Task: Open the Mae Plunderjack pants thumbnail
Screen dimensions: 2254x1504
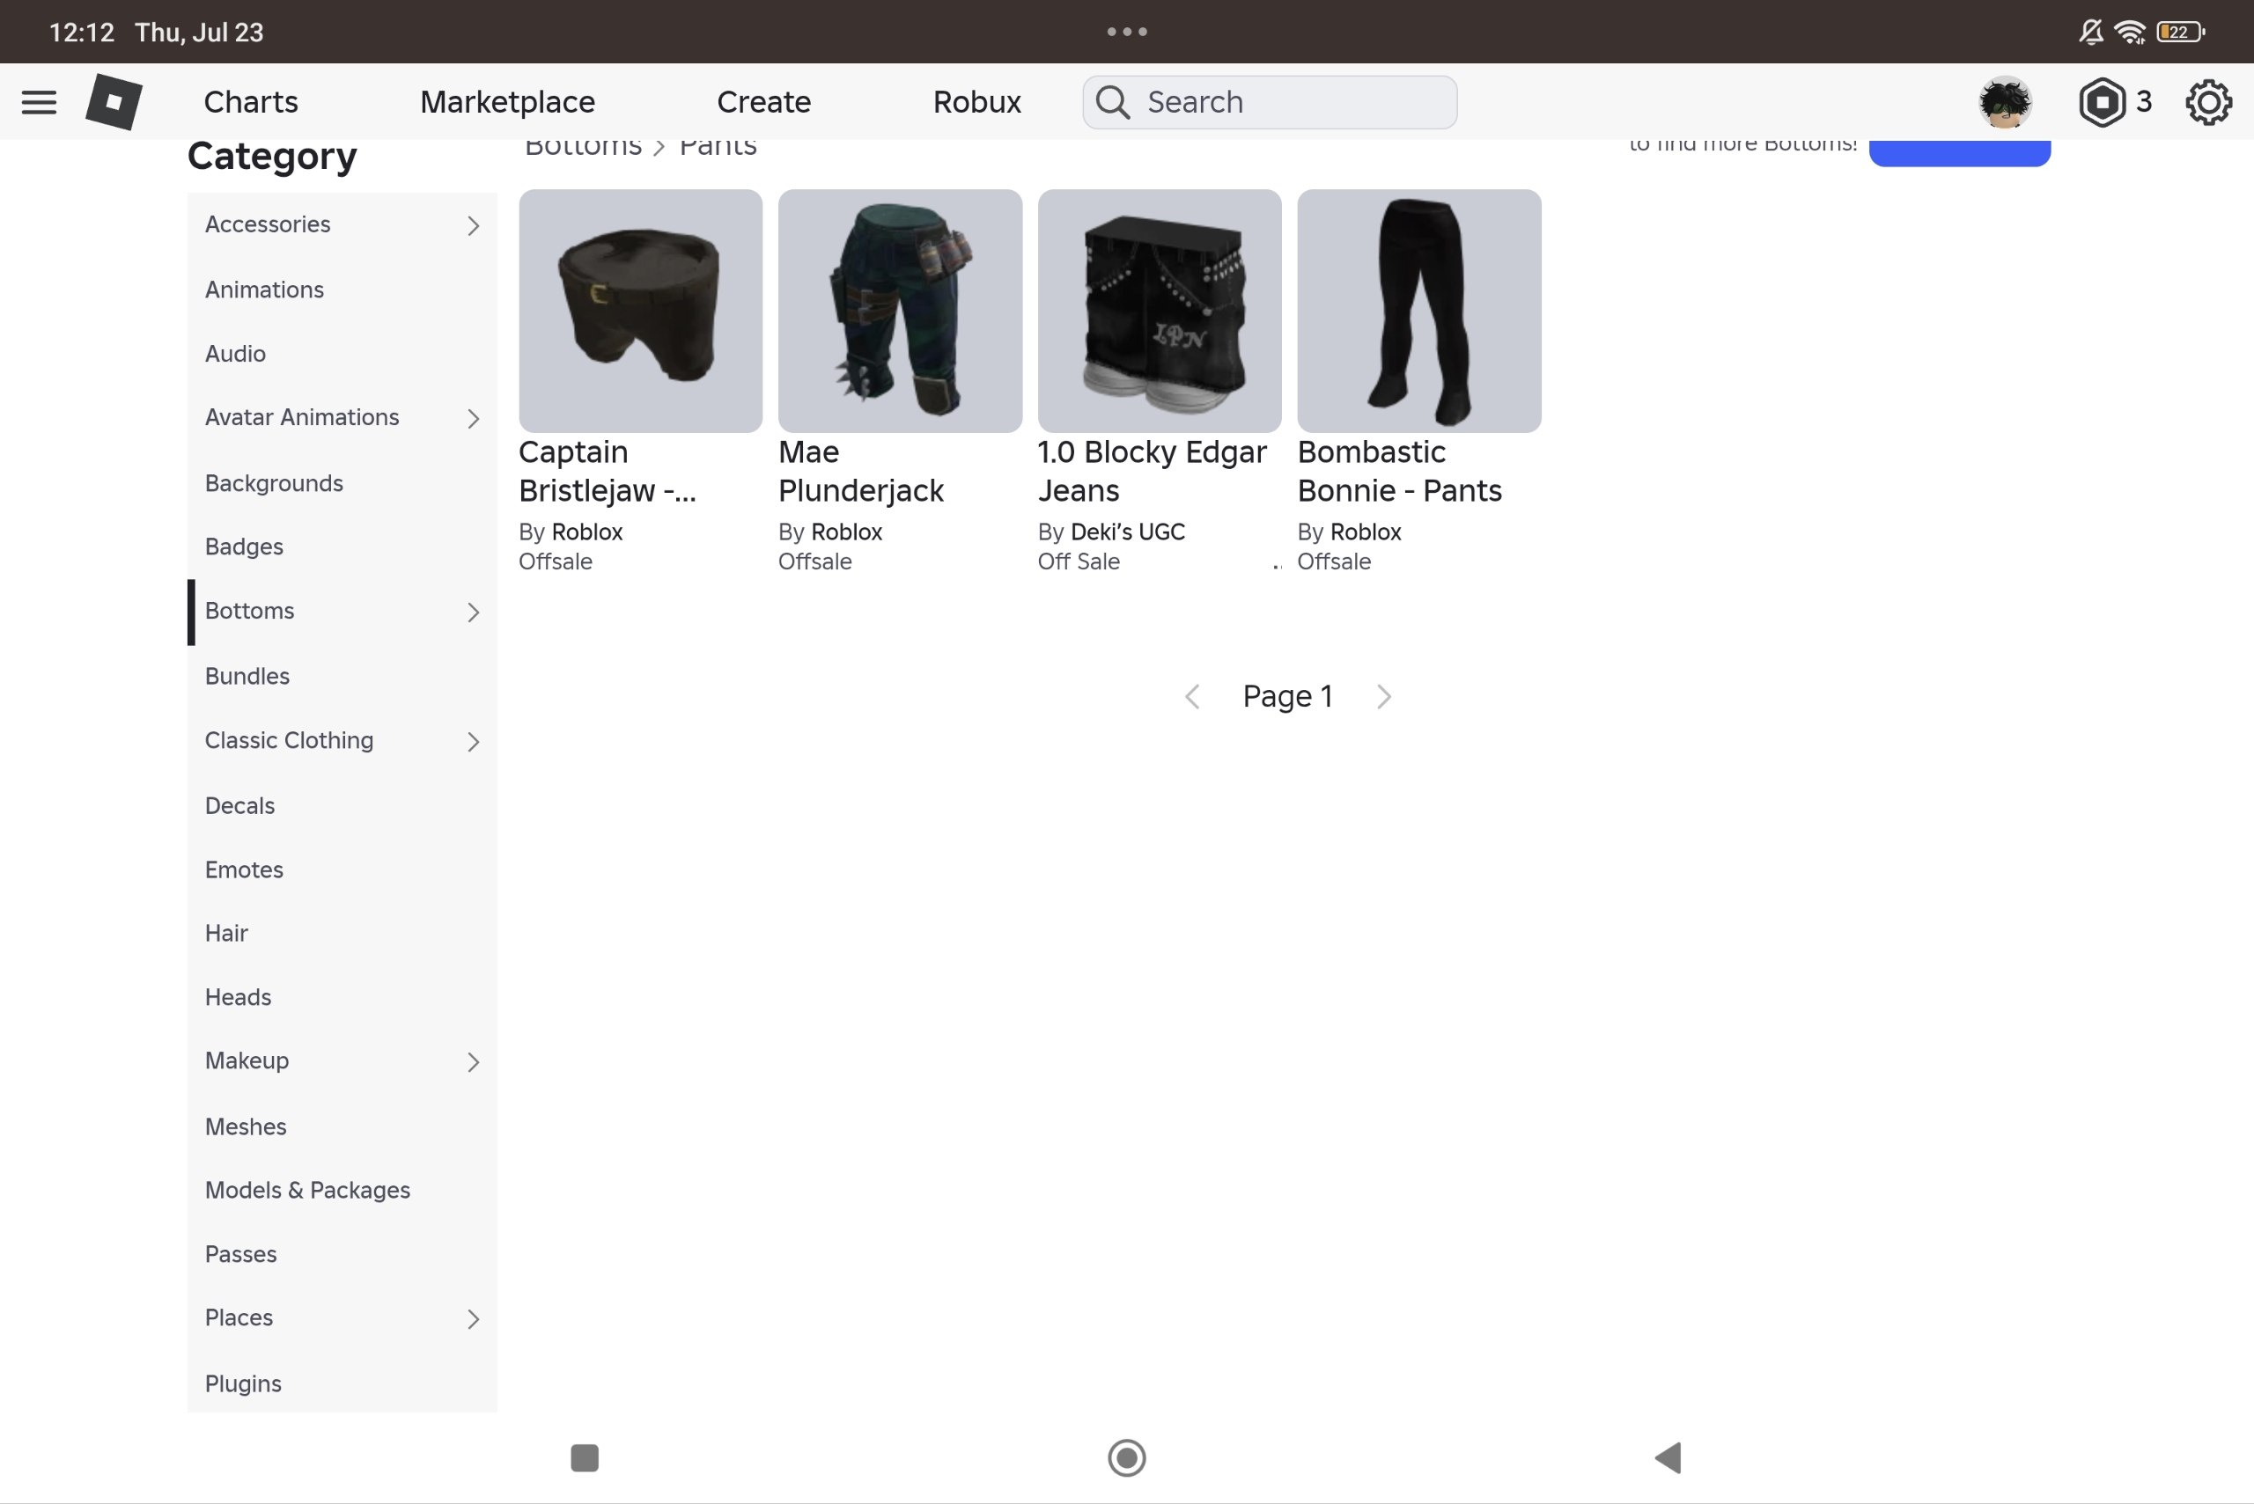Action: pos(900,311)
